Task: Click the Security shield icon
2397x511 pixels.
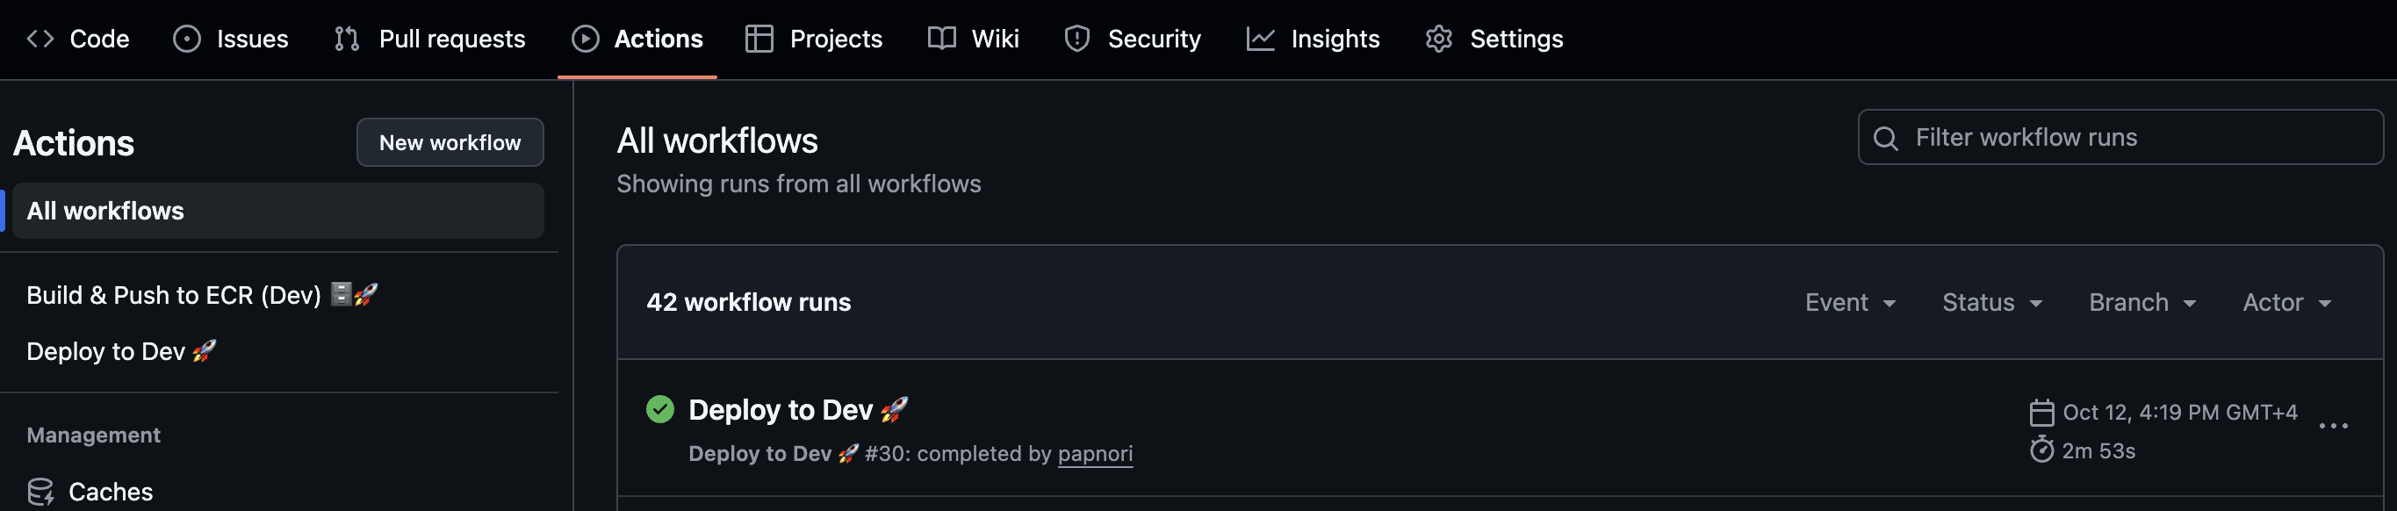Action: [1076, 40]
